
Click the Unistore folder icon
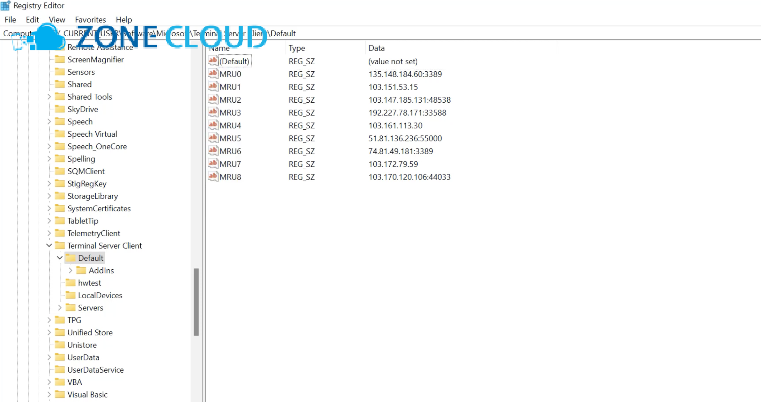coord(60,345)
